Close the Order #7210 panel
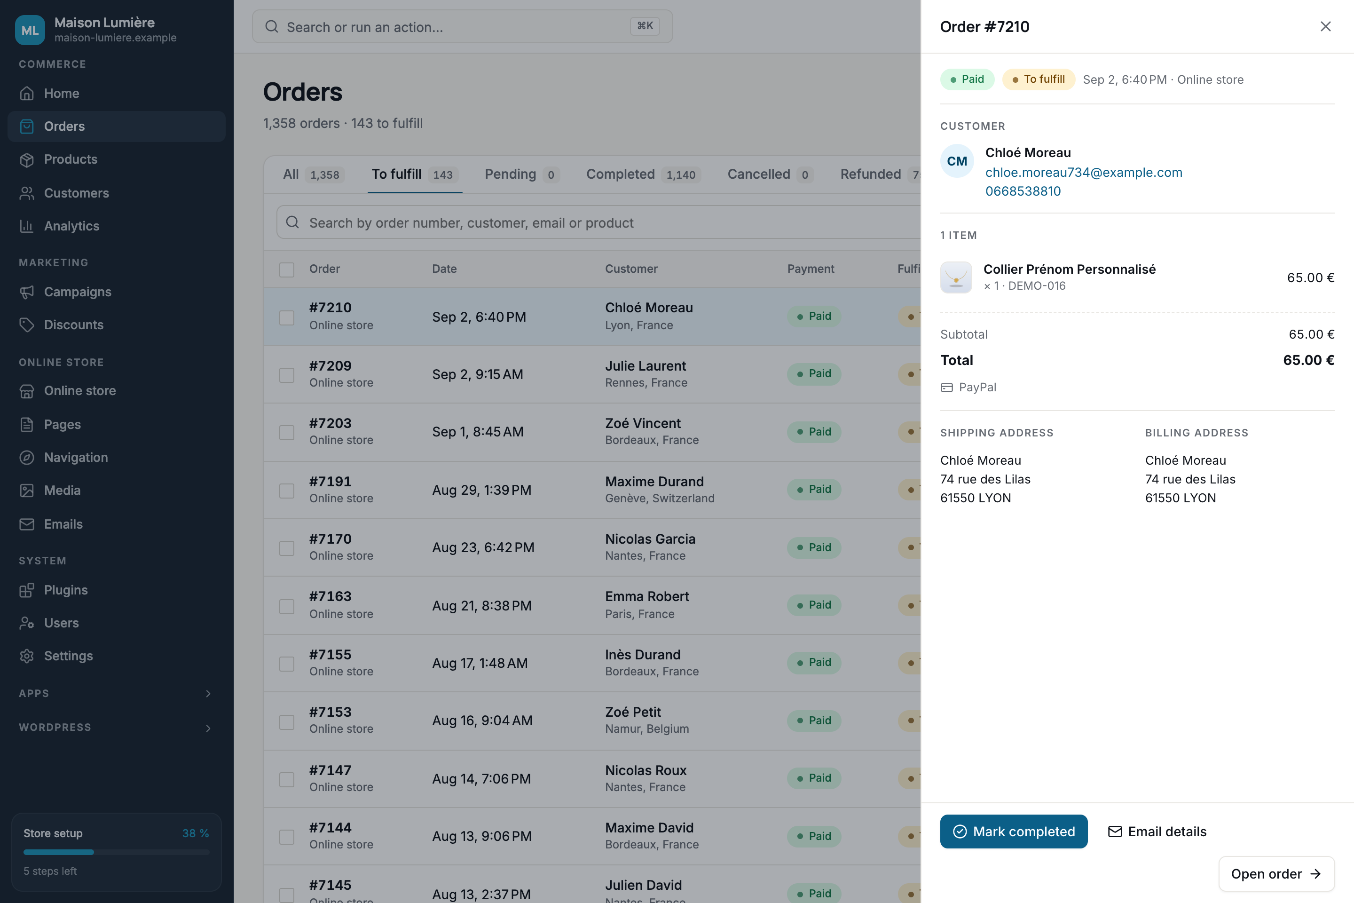The width and height of the screenshot is (1354, 903). (x=1325, y=26)
